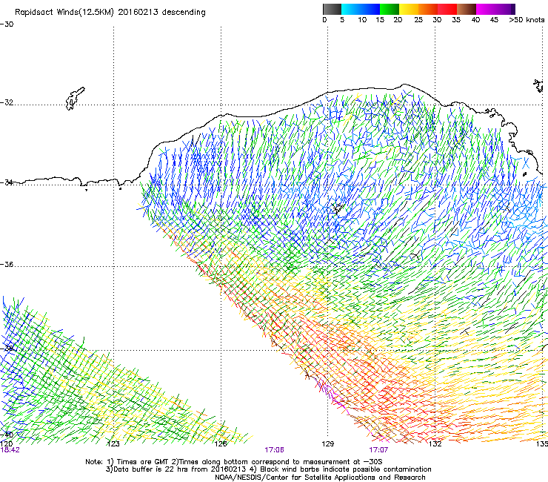Select the orange 25-30 knots legend segment
Image resolution: width=548 pixels, height=482 pixels.
pos(428,9)
